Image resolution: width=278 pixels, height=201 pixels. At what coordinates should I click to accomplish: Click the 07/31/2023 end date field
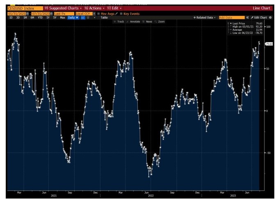(x=41, y=14)
